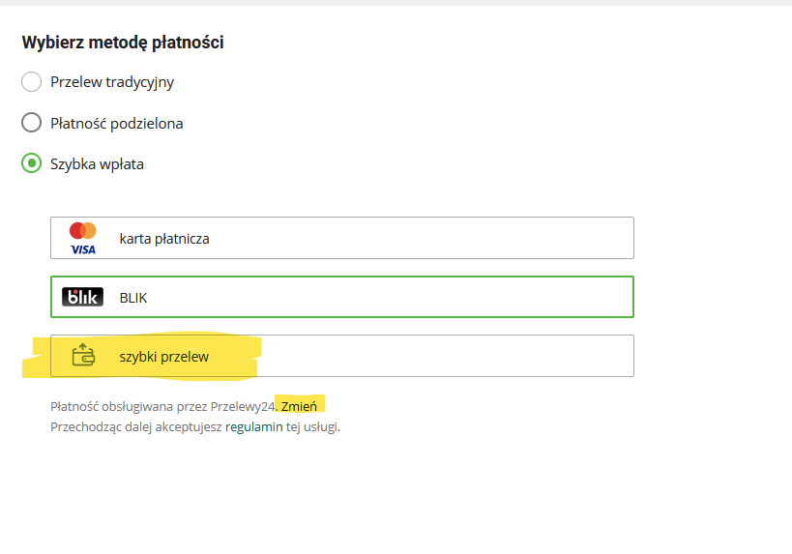This screenshot has width=792, height=554.
Task: Choose the karta płatnicza payment option
Action: 164,239
